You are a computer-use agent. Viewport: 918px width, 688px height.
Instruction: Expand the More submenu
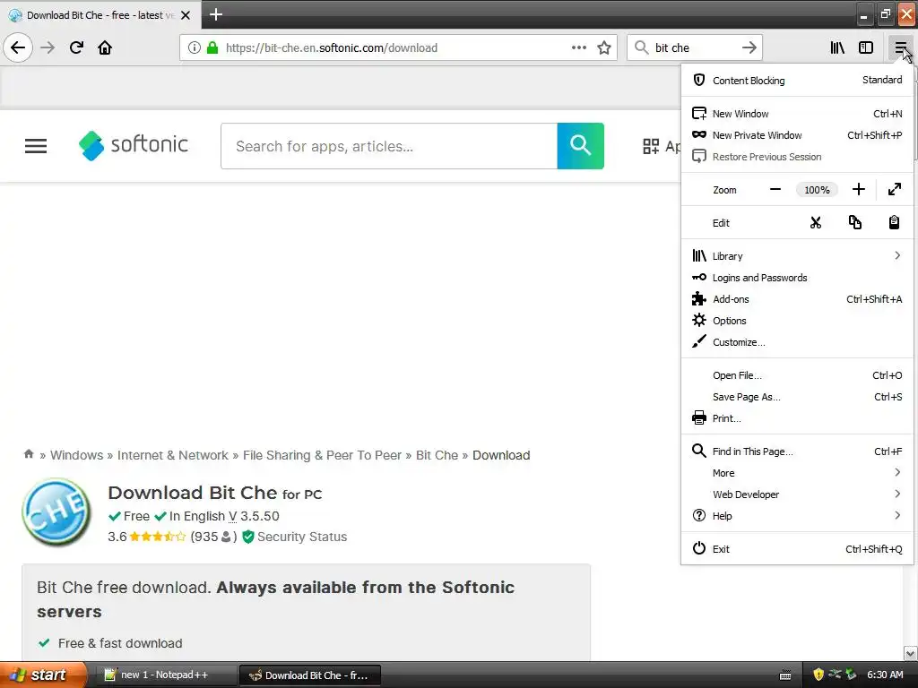point(797,473)
